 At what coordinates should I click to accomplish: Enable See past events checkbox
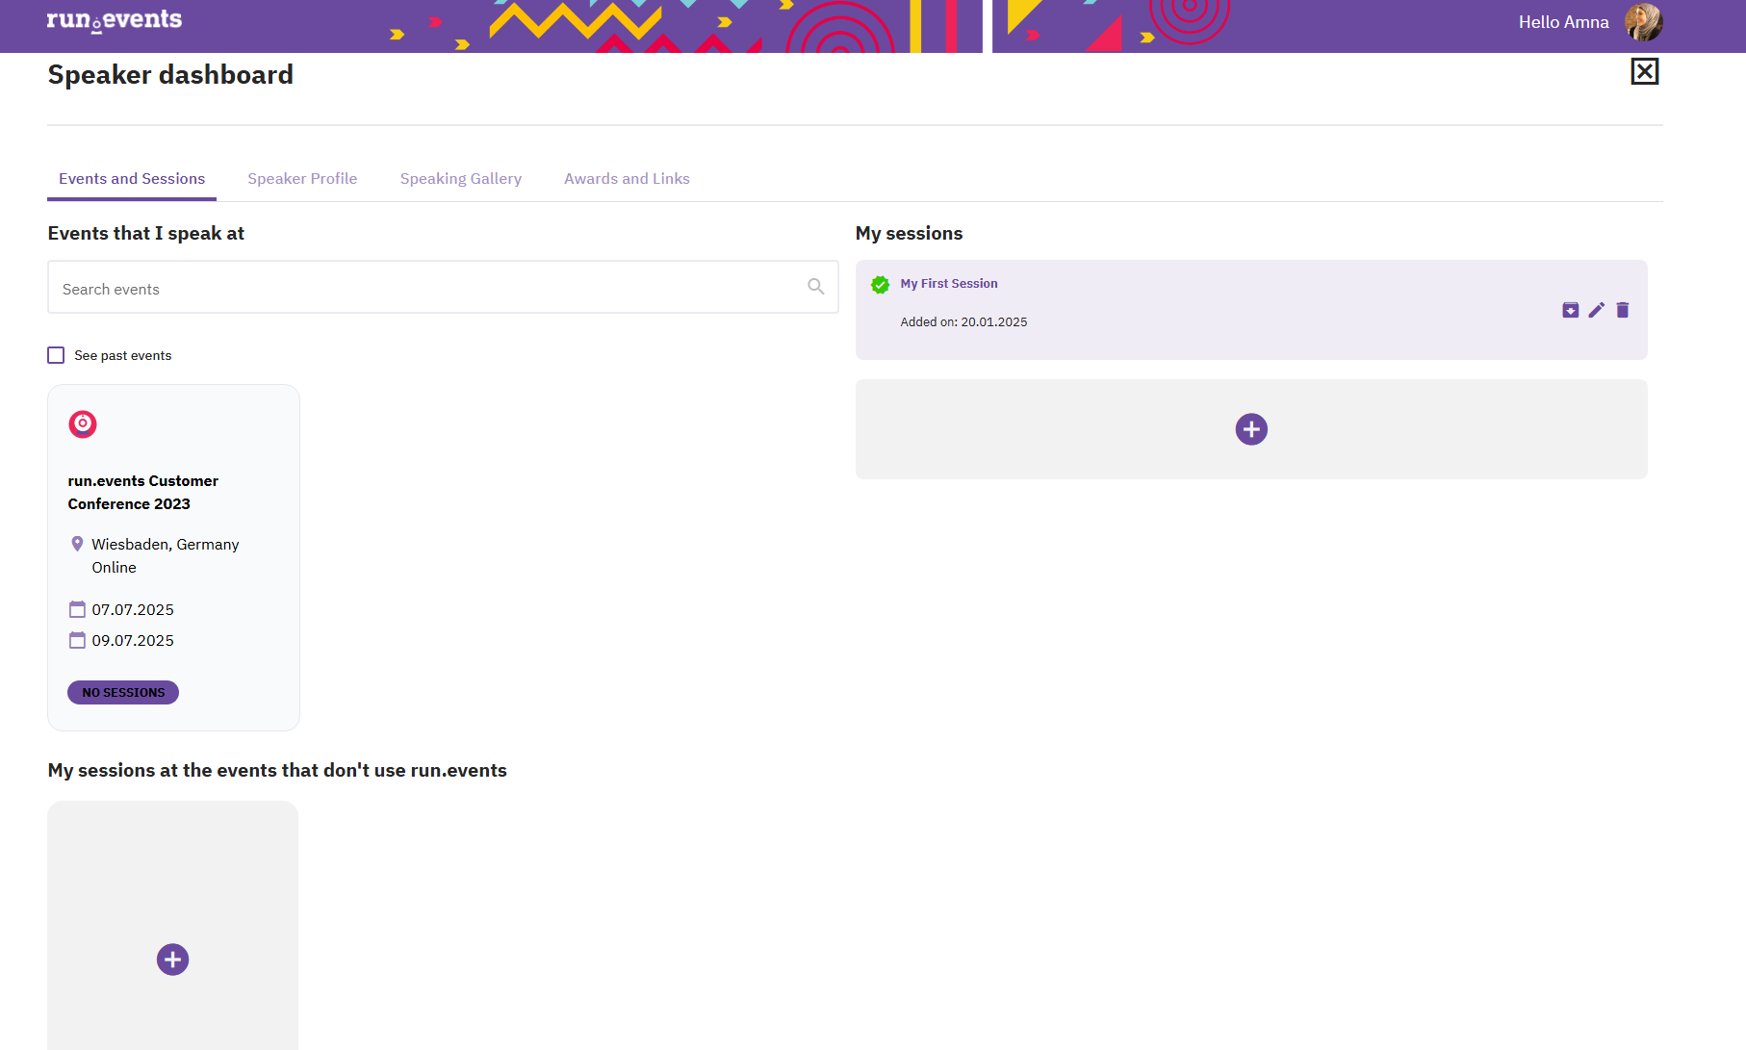tap(56, 355)
